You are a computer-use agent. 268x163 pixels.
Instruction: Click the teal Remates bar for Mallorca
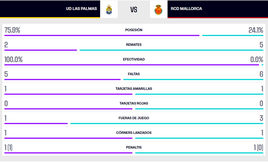tap(171, 50)
